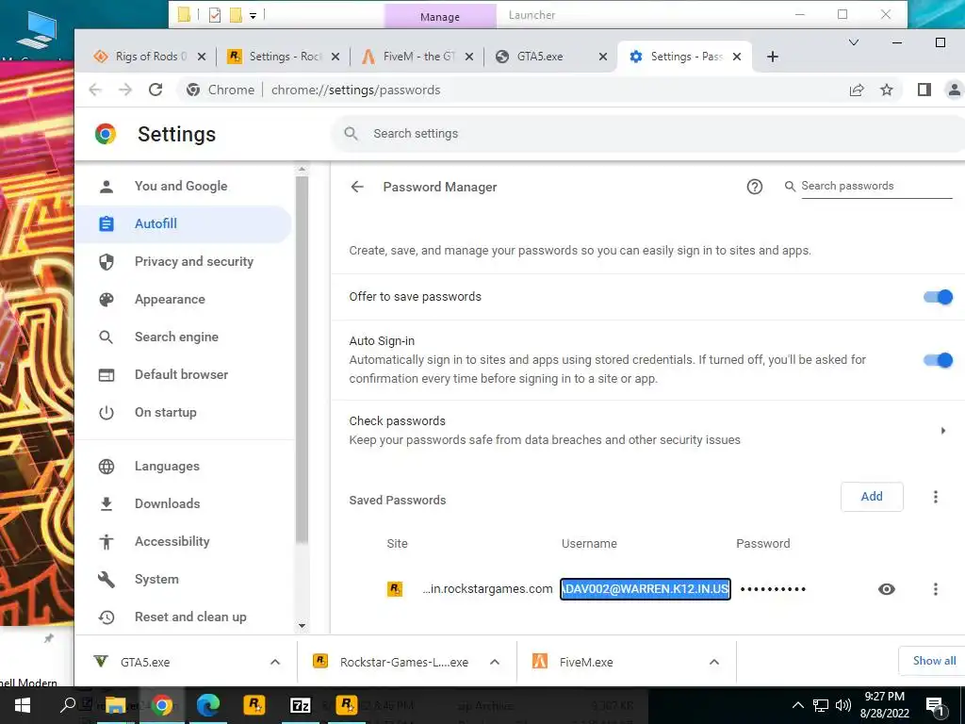Viewport: 965px width, 724px height.
Task: Expand Rockstar-Games-L....exe download options chevron
Action: [x=494, y=662]
